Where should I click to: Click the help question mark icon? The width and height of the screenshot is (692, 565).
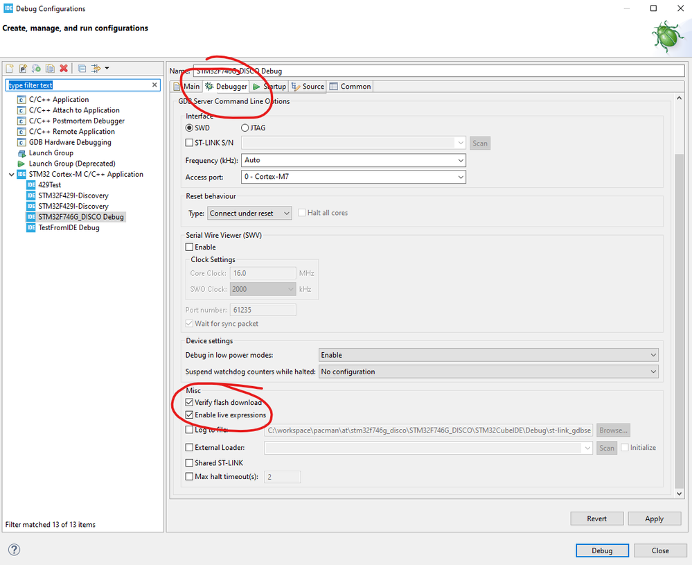point(14,550)
